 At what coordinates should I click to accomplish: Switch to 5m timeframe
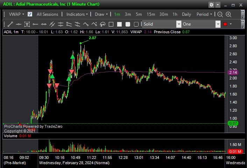[139, 14]
